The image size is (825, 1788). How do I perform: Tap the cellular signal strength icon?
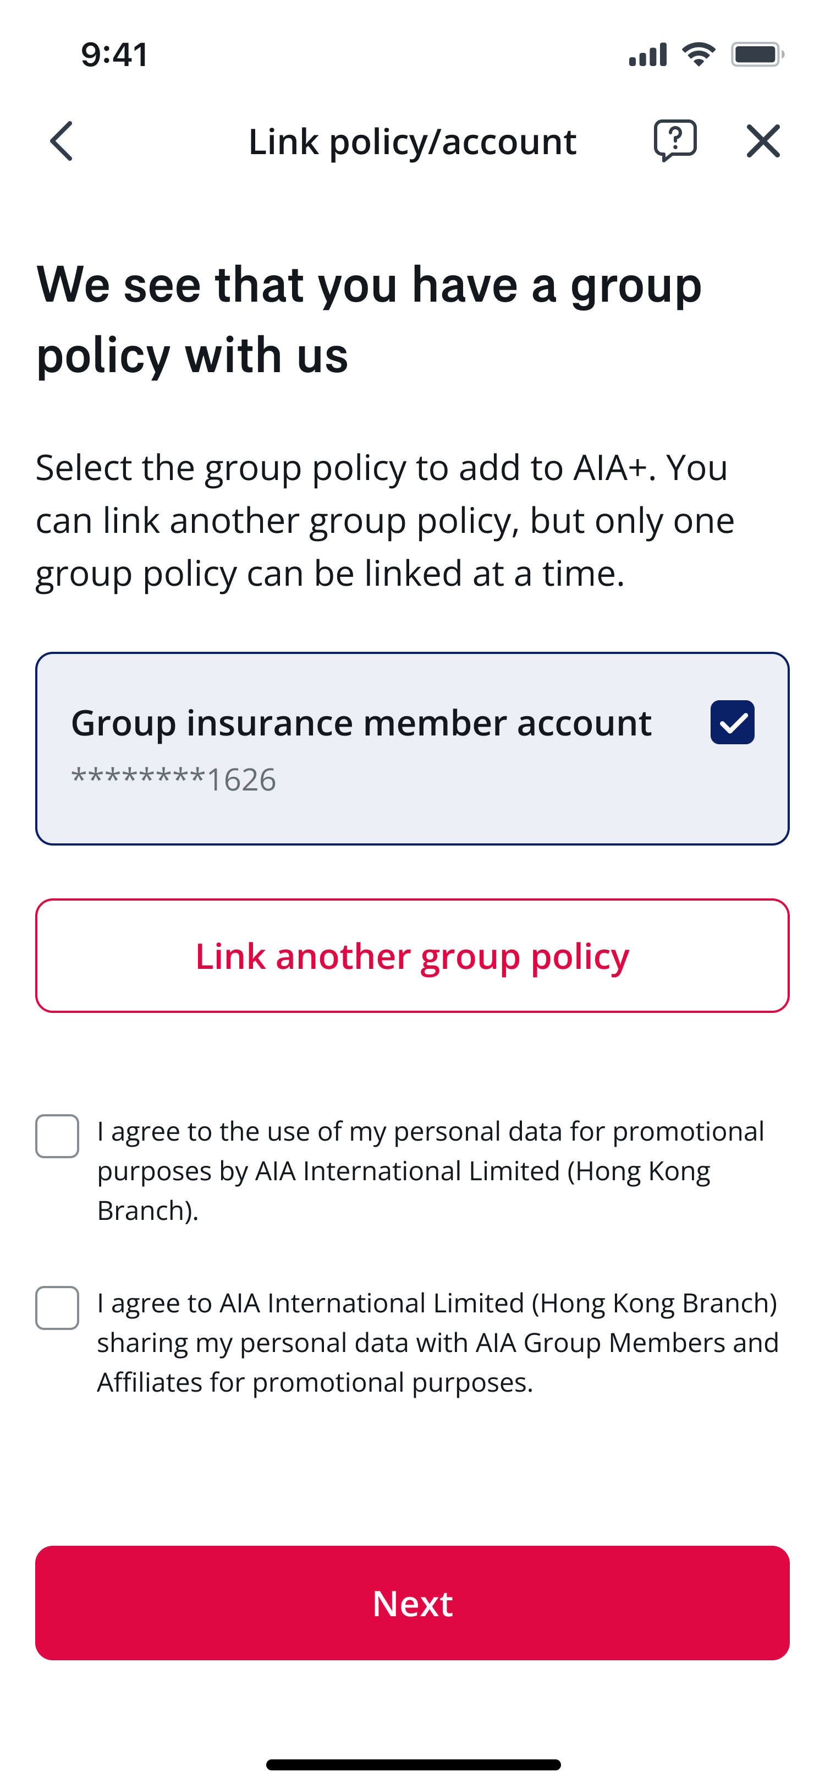coord(647,54)
